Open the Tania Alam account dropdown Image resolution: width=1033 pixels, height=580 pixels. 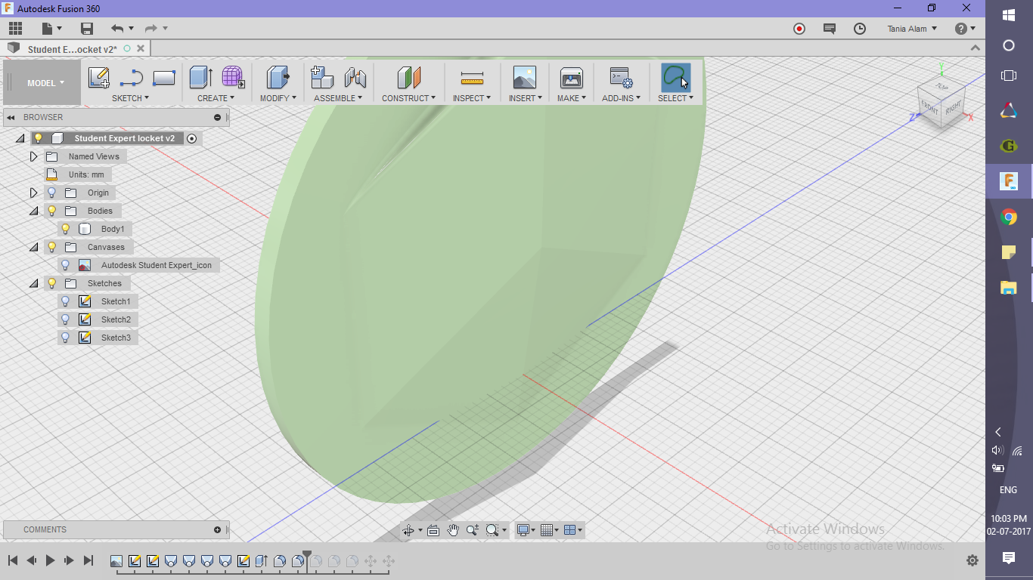click(x=912, y=29)
